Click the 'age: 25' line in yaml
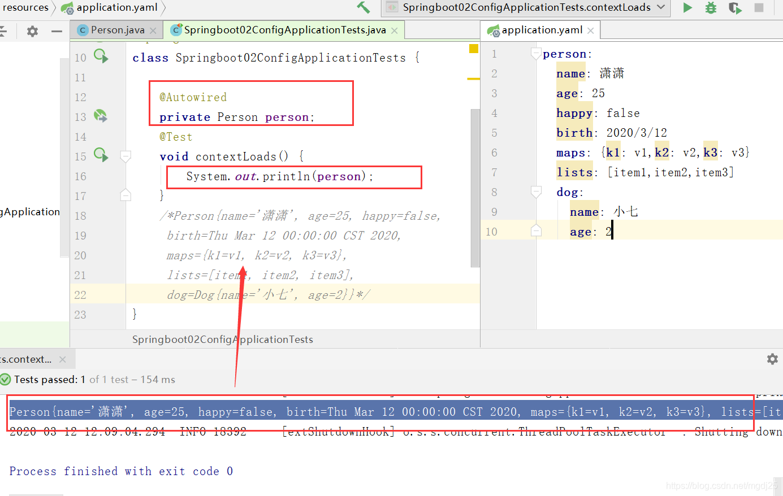The image size is (783, 496). (x=581, y=93)
